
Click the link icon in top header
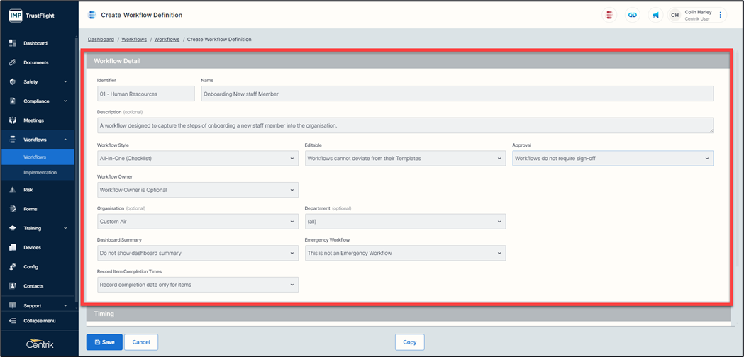point(632,15)
